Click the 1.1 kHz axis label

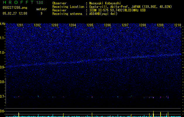[x=2, y=38]
